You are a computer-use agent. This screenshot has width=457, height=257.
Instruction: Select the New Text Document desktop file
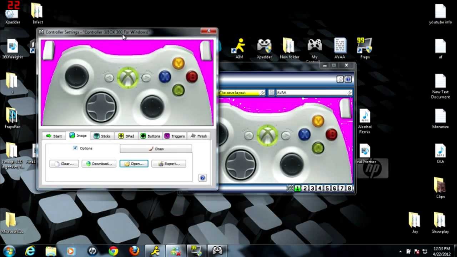pos(441,86)
